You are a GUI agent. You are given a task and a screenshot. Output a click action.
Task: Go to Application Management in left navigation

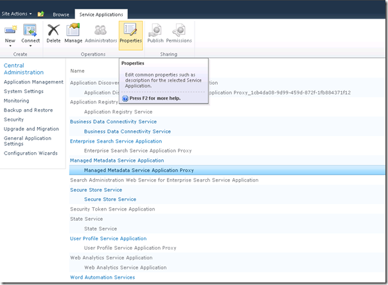coord(33,82)
